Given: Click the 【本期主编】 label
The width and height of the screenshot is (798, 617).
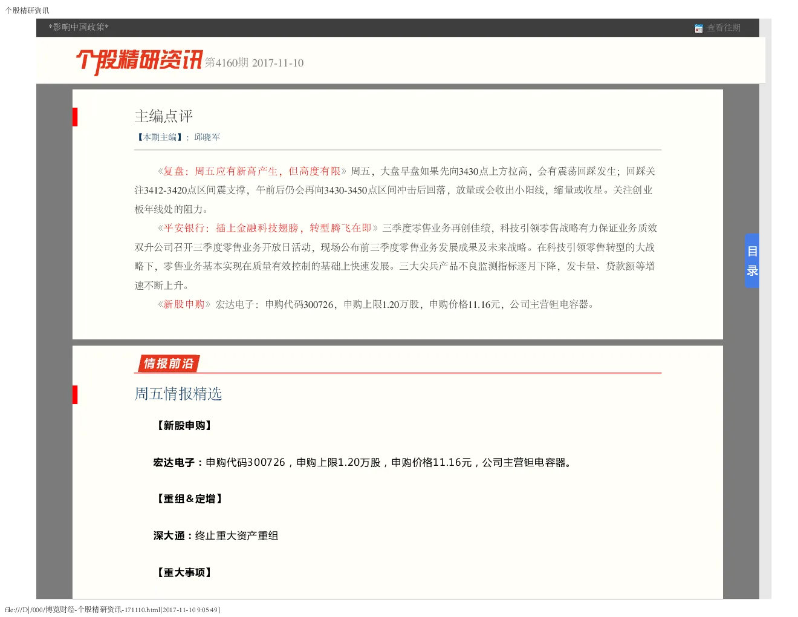Looking at the screenshot, I should (x=160, y=137).
